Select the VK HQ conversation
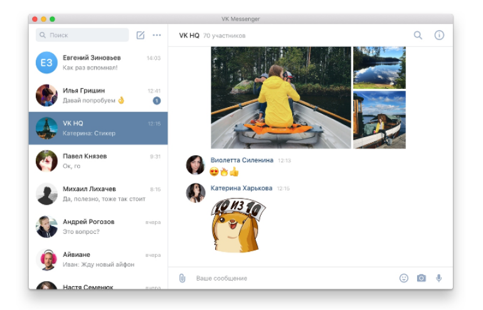 pyautogui.click(x=98, y=128)
